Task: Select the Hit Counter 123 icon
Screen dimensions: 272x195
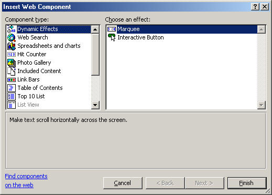Action: click(x=12, y=54)
